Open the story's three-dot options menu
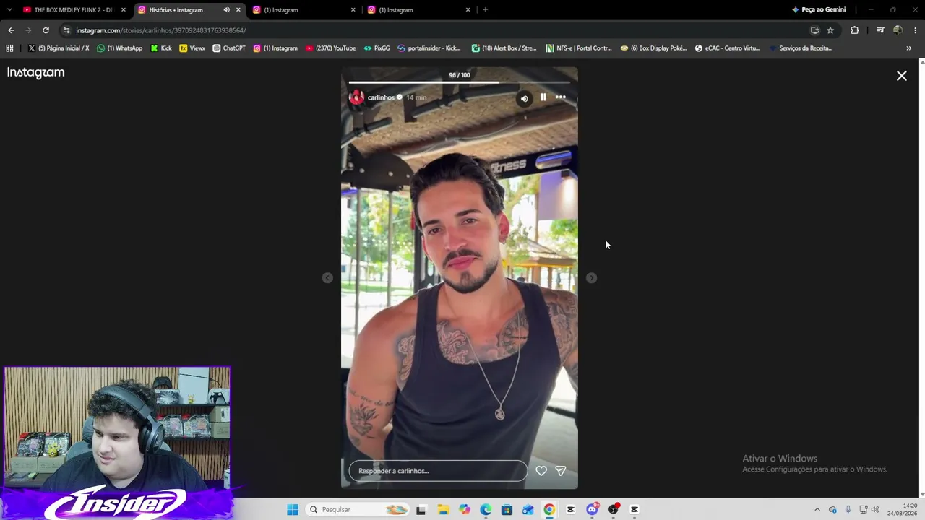 point(561,97)
